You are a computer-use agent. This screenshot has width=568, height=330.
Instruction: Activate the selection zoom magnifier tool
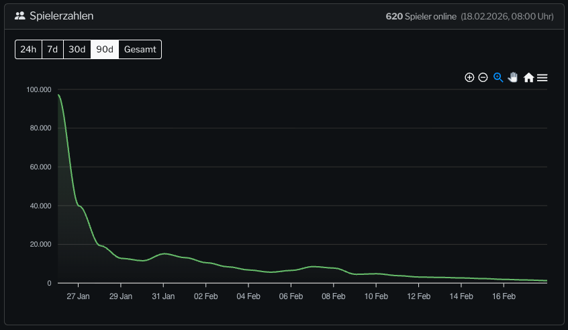tap(498, 77)
